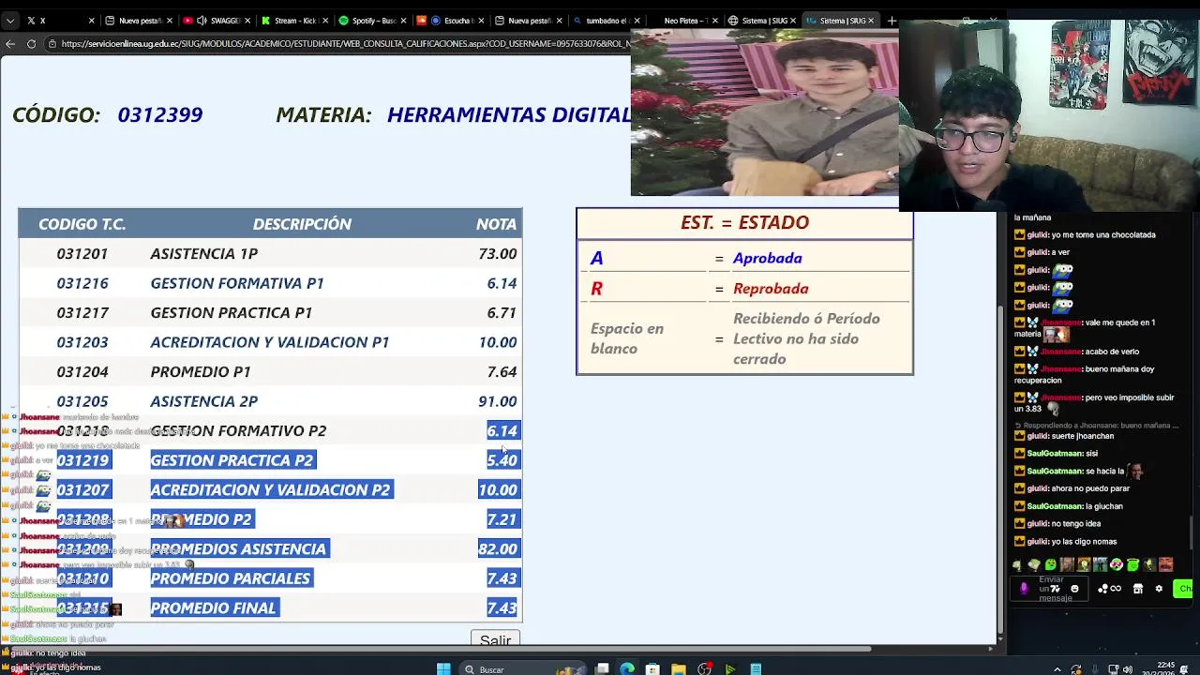Close the Stream - Kick browser tab
This screenshot has width=1200, height=675.
325,20
